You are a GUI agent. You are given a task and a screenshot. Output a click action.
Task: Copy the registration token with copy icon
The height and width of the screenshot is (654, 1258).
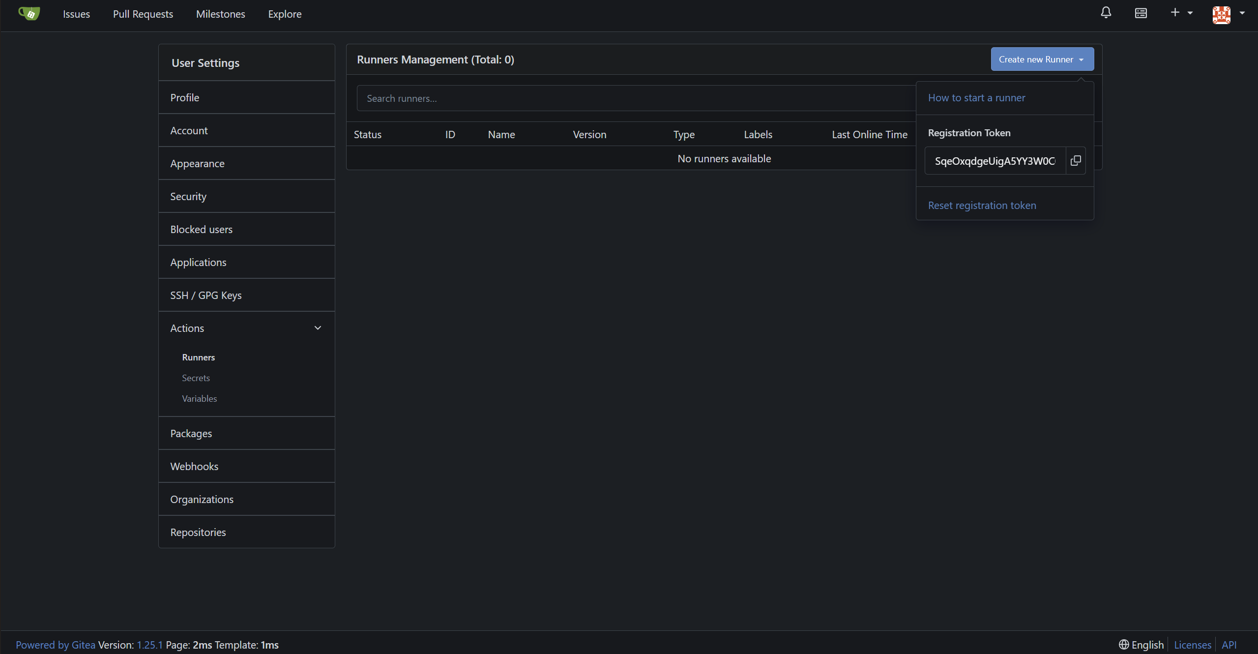click(x=1076, y=160)
